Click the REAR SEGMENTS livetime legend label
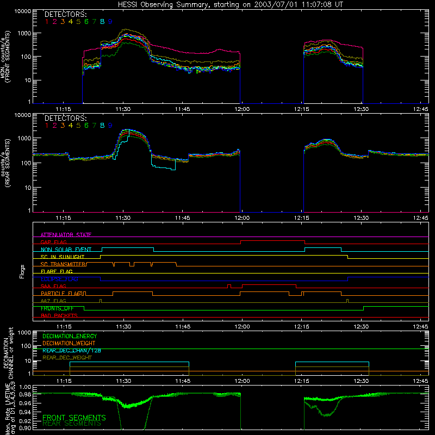Viewport: 435px width, 435px height. (72, 424)
